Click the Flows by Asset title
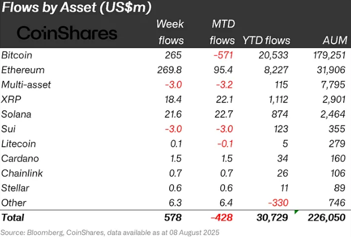This screenshot has height=237, width=351. click(x=77, y=8)
